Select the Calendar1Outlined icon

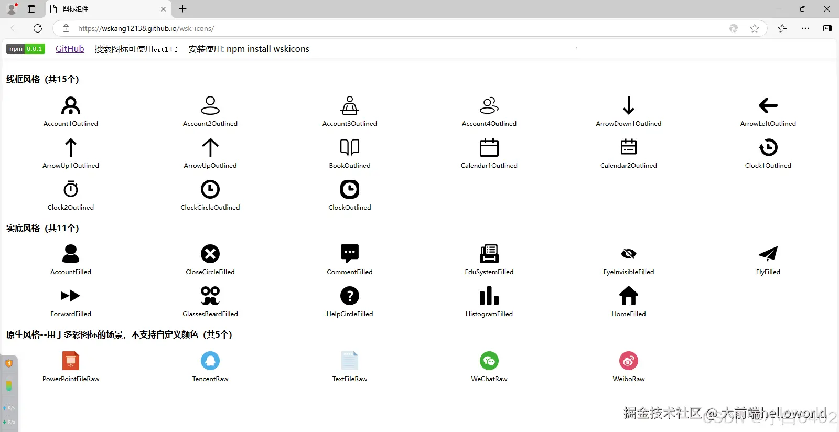point(489,147)
